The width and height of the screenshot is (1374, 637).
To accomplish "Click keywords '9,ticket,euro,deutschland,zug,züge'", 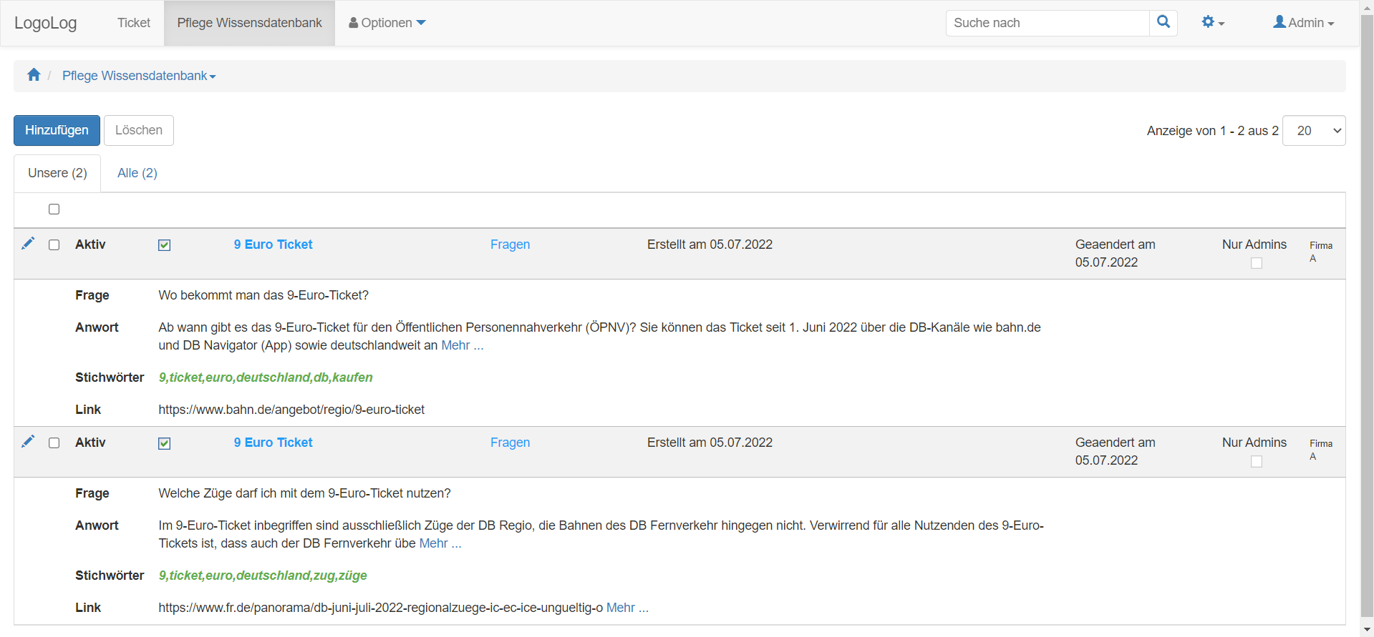I will [x=263, y=576].
